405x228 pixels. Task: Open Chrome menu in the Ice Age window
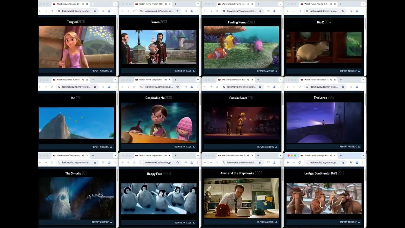point(363,162)
